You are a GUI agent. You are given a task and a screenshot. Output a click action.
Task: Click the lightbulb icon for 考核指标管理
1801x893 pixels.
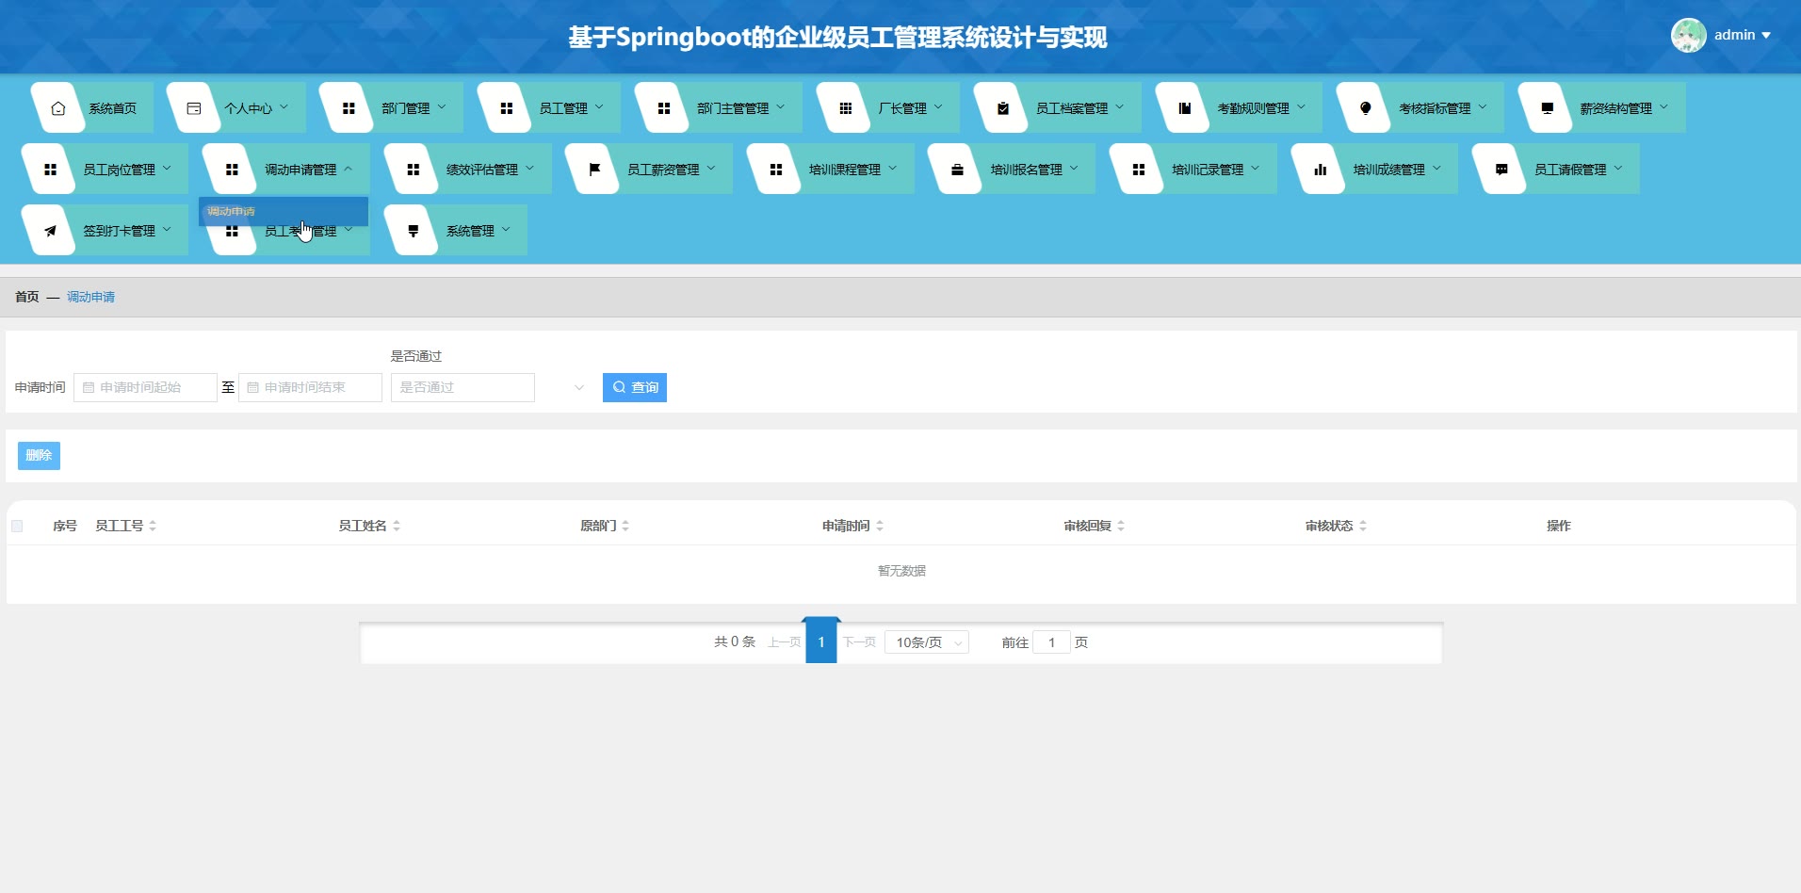pyautogui.click(x=1365, y=108)
